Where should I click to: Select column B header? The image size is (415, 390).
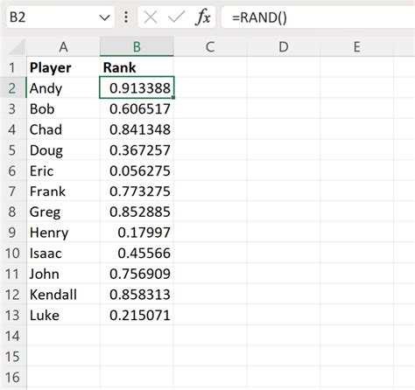(x=137, y=46)
